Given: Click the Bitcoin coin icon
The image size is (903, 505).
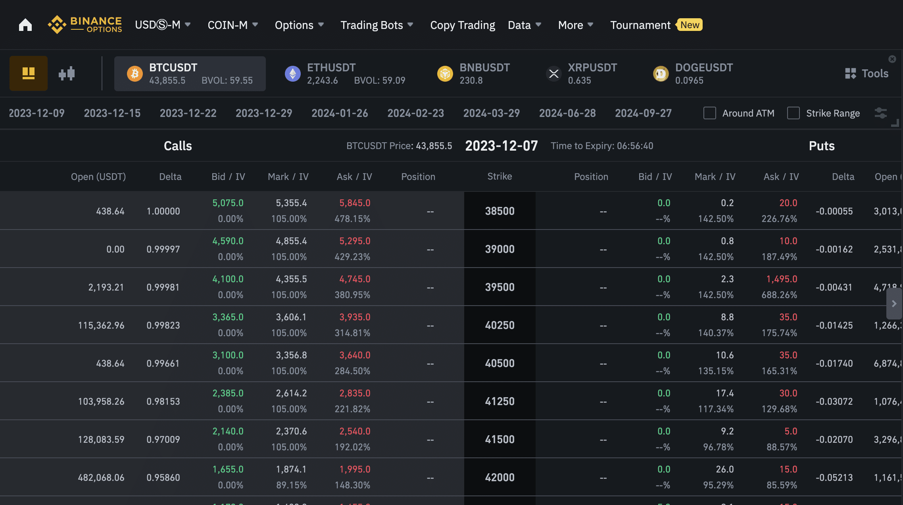Looking at the screenshot, I should point(135,74).
